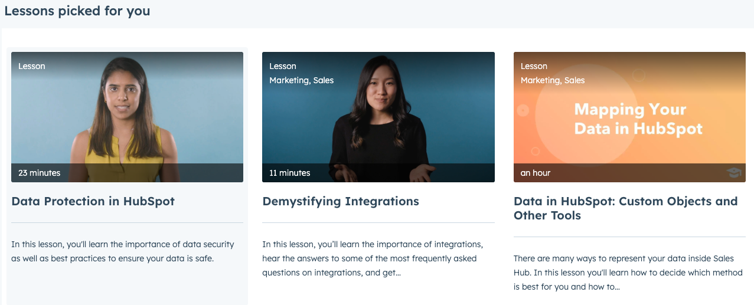Open the Mapping Your Data in HubSpot thumbnail
The width and height of the screenshot is (754, 305).
pos(629,117)
